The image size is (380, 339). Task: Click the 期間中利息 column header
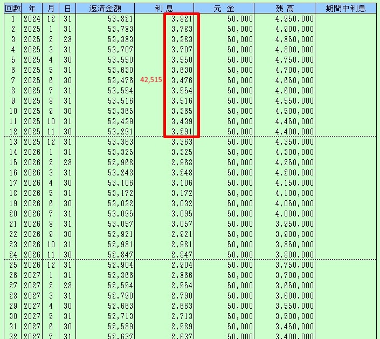click(346, 9)
